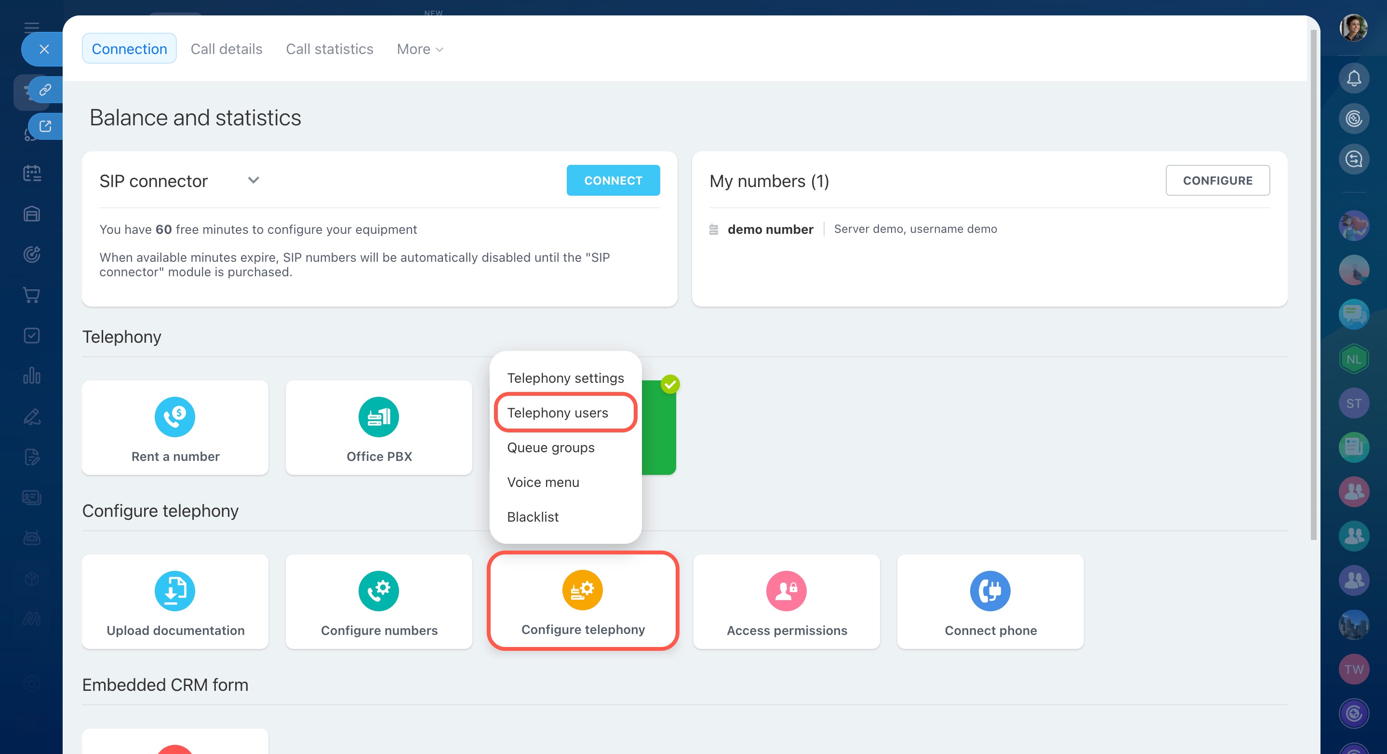Open the Configure numbers tile

pos(378,602)
